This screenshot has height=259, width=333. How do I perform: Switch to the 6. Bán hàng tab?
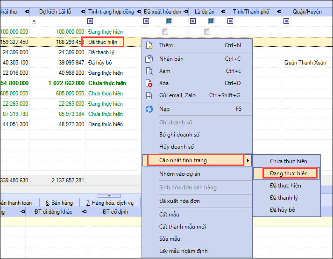[x=59, y=202]
